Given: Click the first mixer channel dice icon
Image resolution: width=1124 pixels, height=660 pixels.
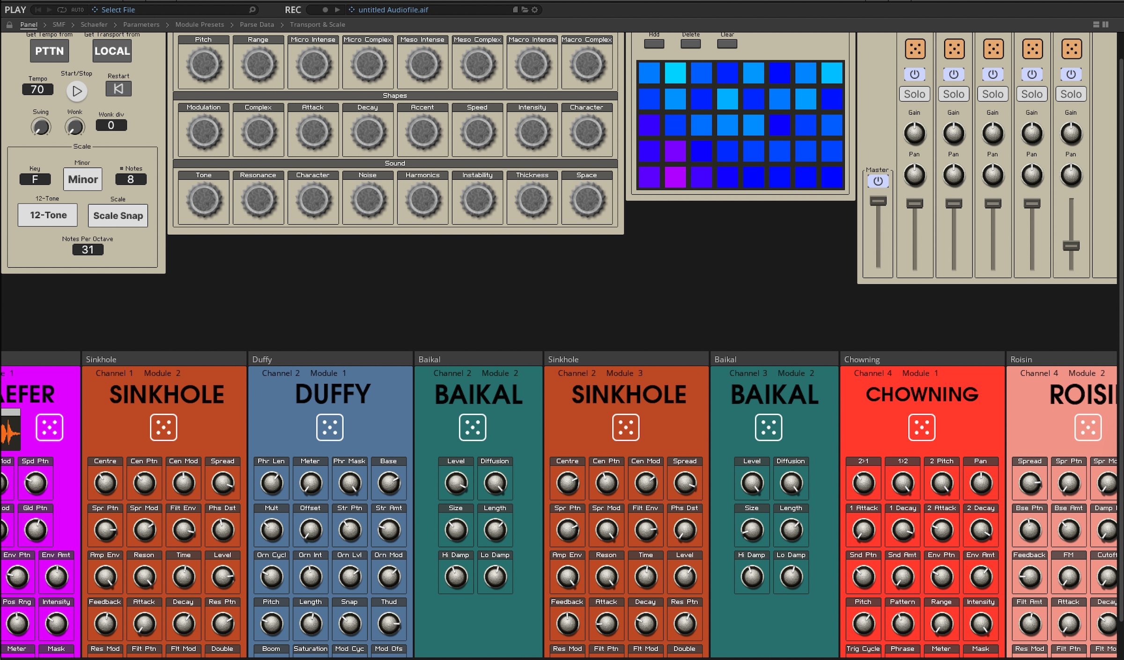Looking at the screenshot, I should coord(915,49).
